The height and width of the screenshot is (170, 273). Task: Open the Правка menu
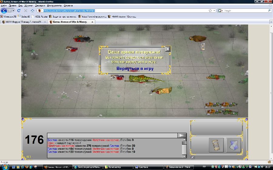tap(12, 5)
